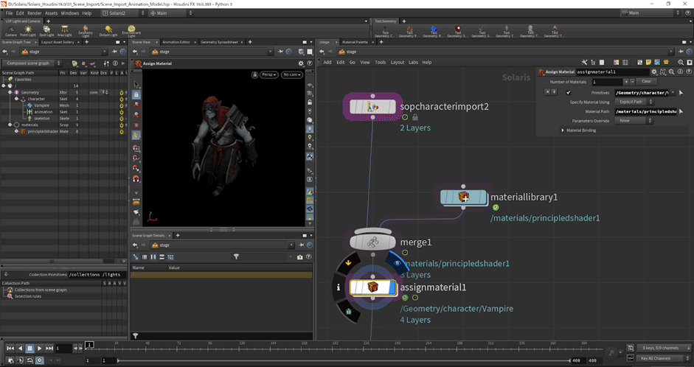Screen dimensions: 694x367
Task: Click the sopcharacterimport2 node icon
Action: [372, 108]
